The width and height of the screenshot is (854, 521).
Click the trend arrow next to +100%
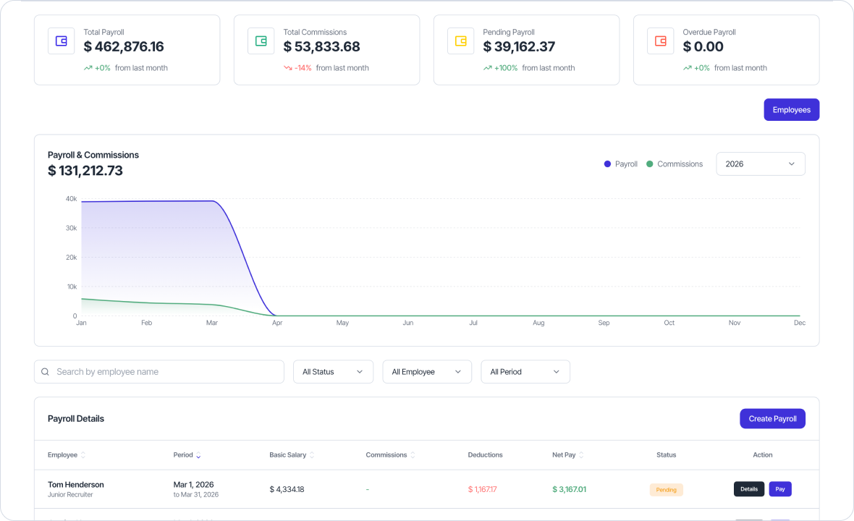(488, 67)
